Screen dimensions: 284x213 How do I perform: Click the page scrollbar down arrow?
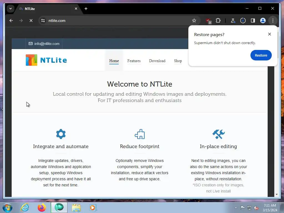pyautogui.click(x=277, y=194)
